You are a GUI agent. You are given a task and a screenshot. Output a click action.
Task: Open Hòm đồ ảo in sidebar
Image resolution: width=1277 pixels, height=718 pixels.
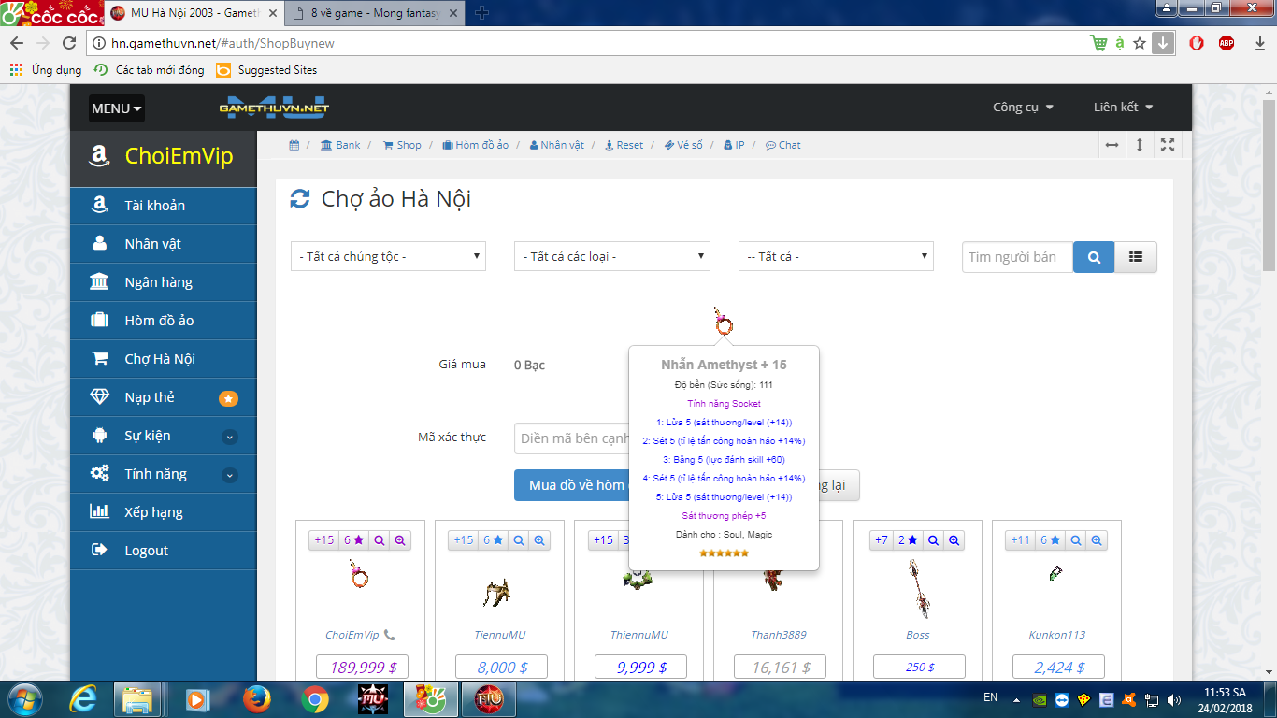164,321
